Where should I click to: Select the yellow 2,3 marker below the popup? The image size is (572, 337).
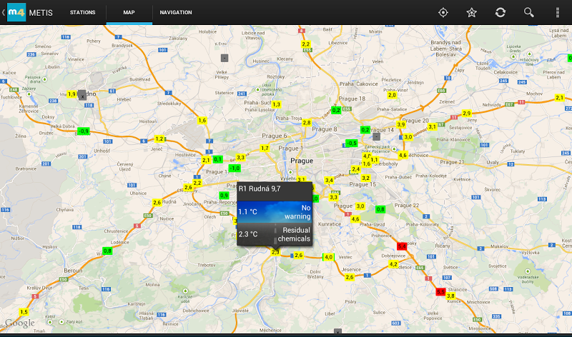point(275,252)
